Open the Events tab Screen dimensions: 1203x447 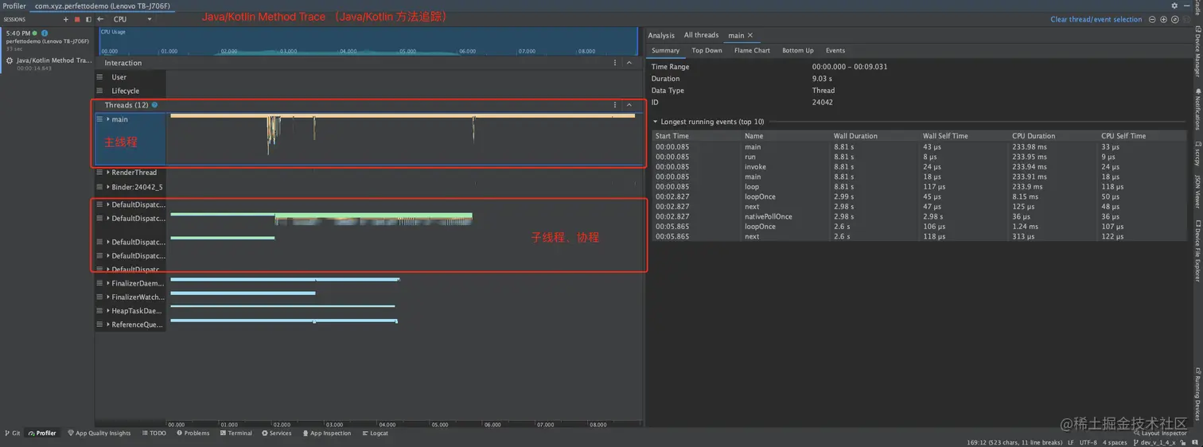point(835,50)
